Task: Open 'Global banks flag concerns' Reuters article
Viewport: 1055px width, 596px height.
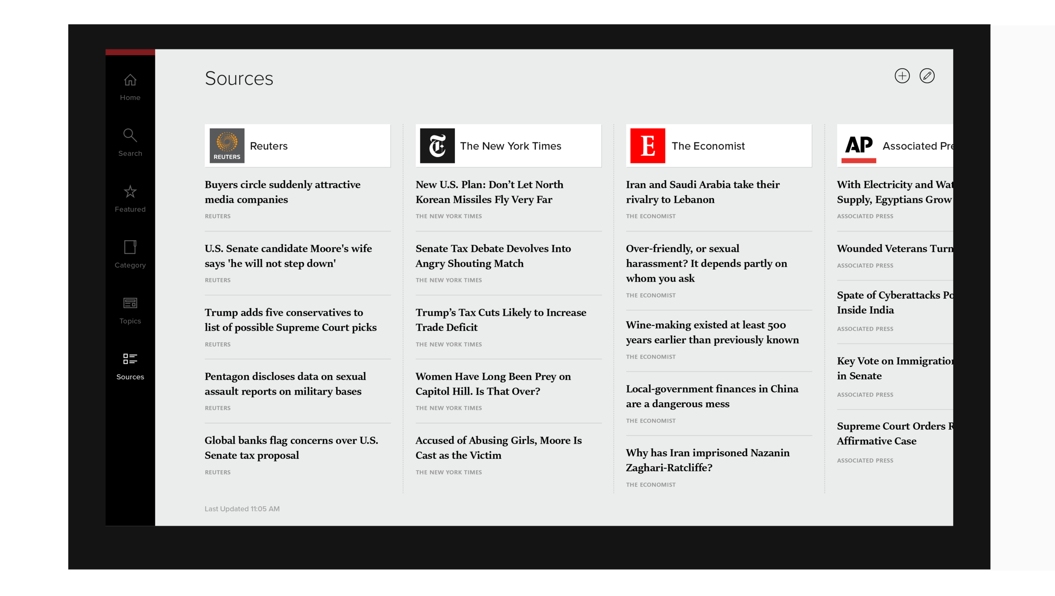Action: click(291, 447)
